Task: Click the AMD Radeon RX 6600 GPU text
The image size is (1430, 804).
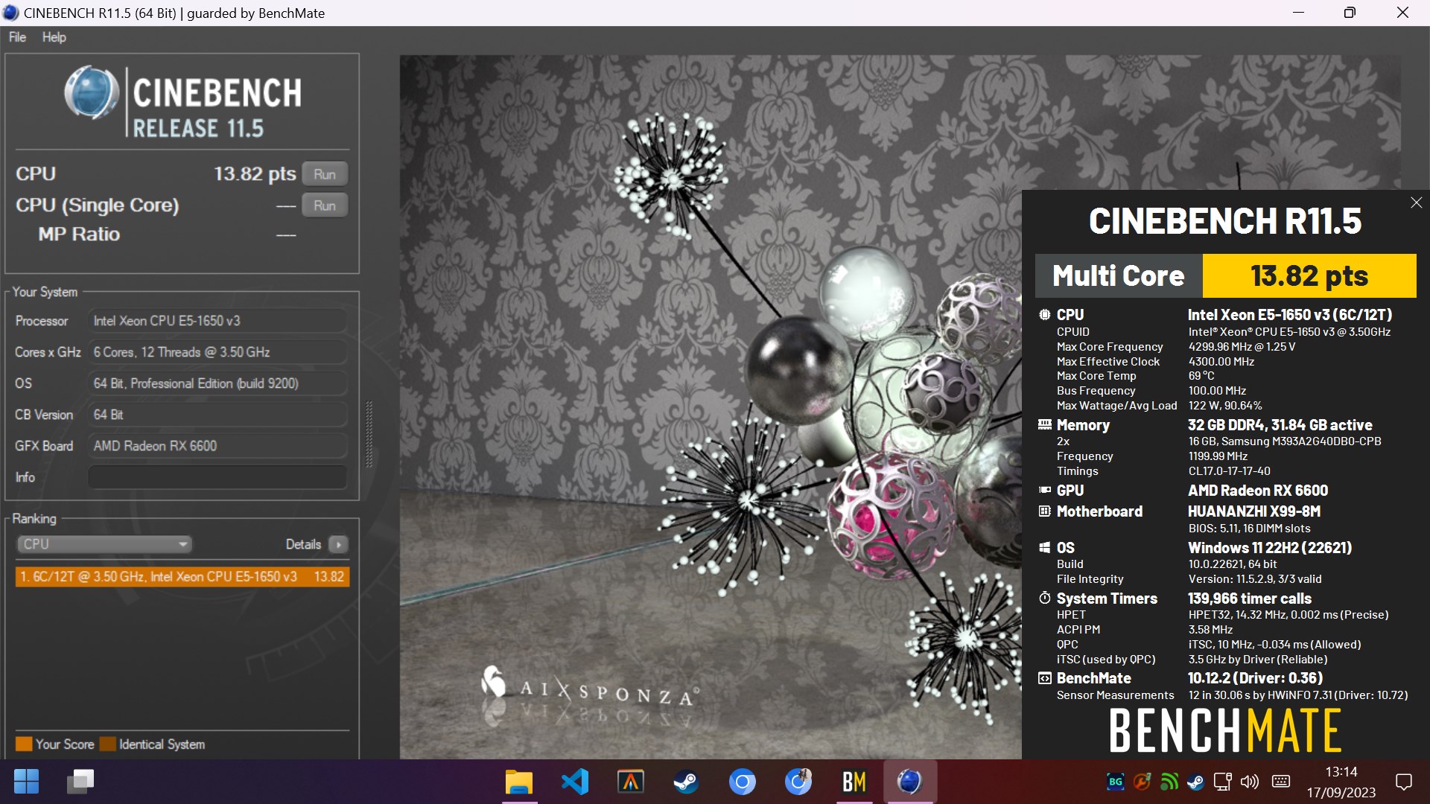Action: pyautogui.click(x=1258, y=491)
